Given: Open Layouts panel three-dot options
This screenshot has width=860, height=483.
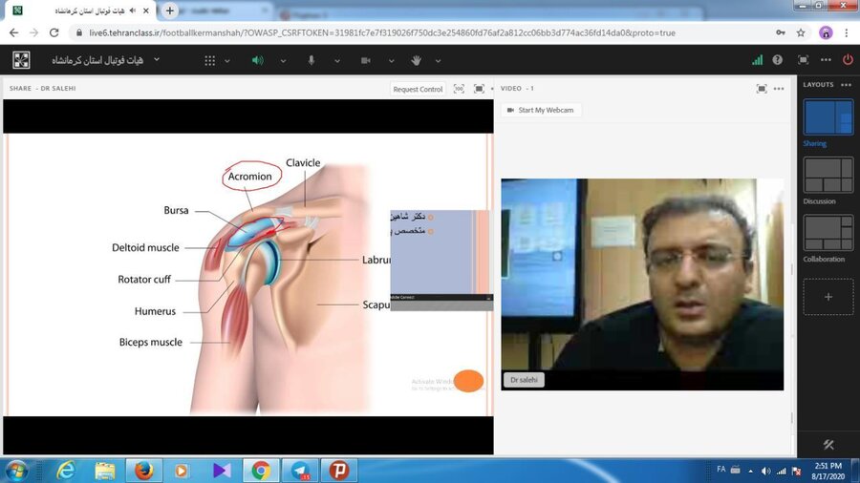Looking at the screenshot, I should point(847,85).
